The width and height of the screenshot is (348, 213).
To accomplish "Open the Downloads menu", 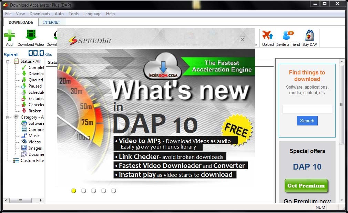I will coord(40,14).
